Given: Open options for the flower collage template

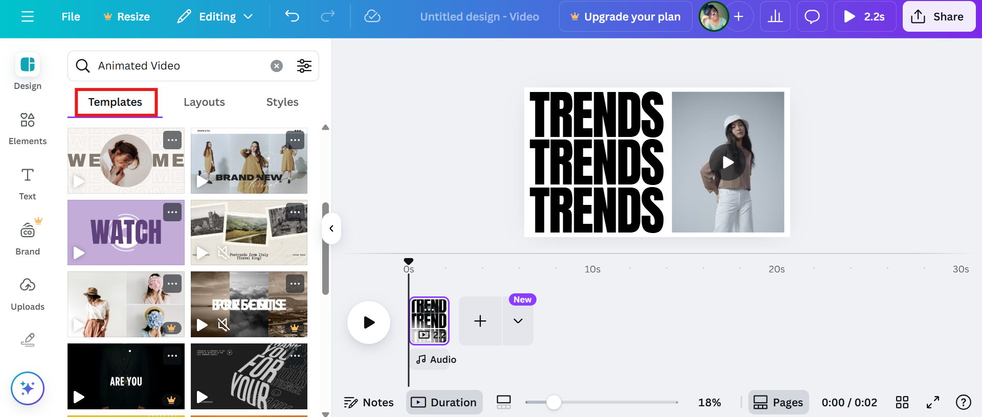Looking at the screenshot, I should click(172, 284).
